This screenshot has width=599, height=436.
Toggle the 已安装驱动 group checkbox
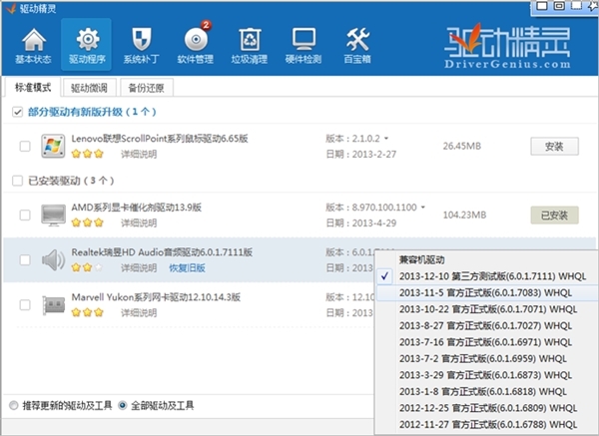16,181
